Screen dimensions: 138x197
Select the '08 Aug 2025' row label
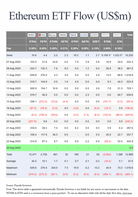[x=13, y=69]
